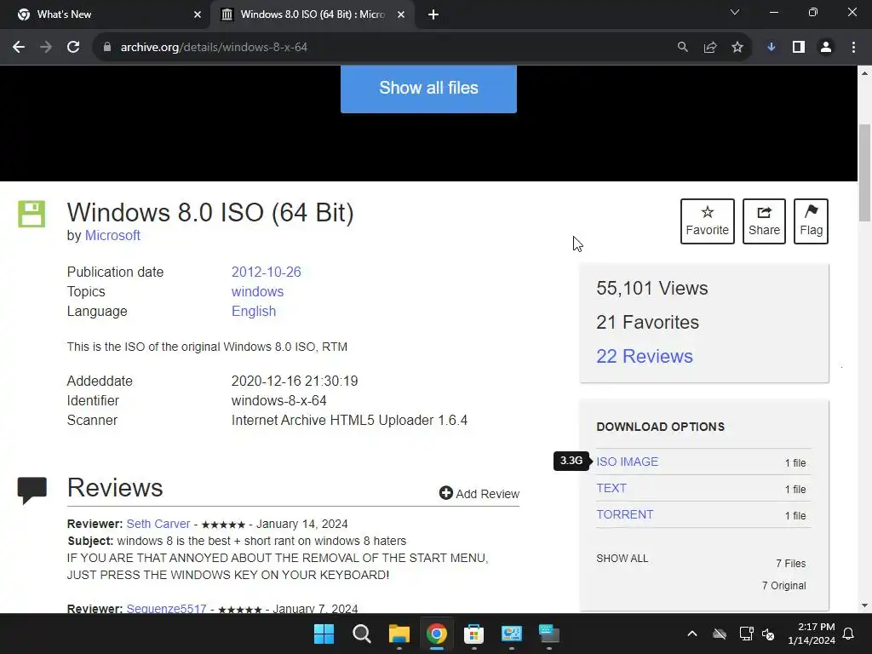Open File Explorer from the taskbar
Image resolution: width=872 pixels, height=654 pixels.
399,634
